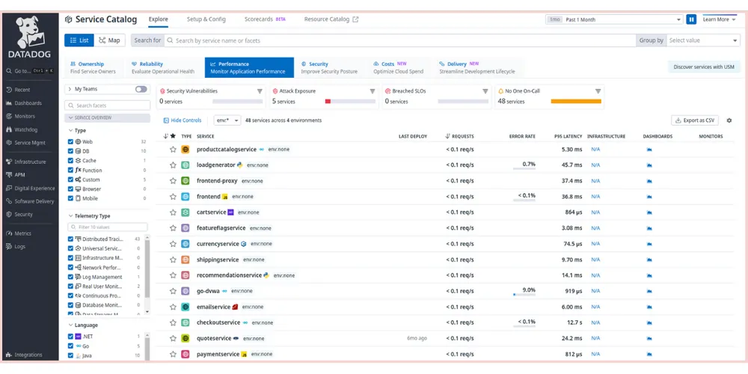Collapse the SERVICE OVERVIEW header
The height and width of the screenshot is (374, 748).
(x=107, y=117)
